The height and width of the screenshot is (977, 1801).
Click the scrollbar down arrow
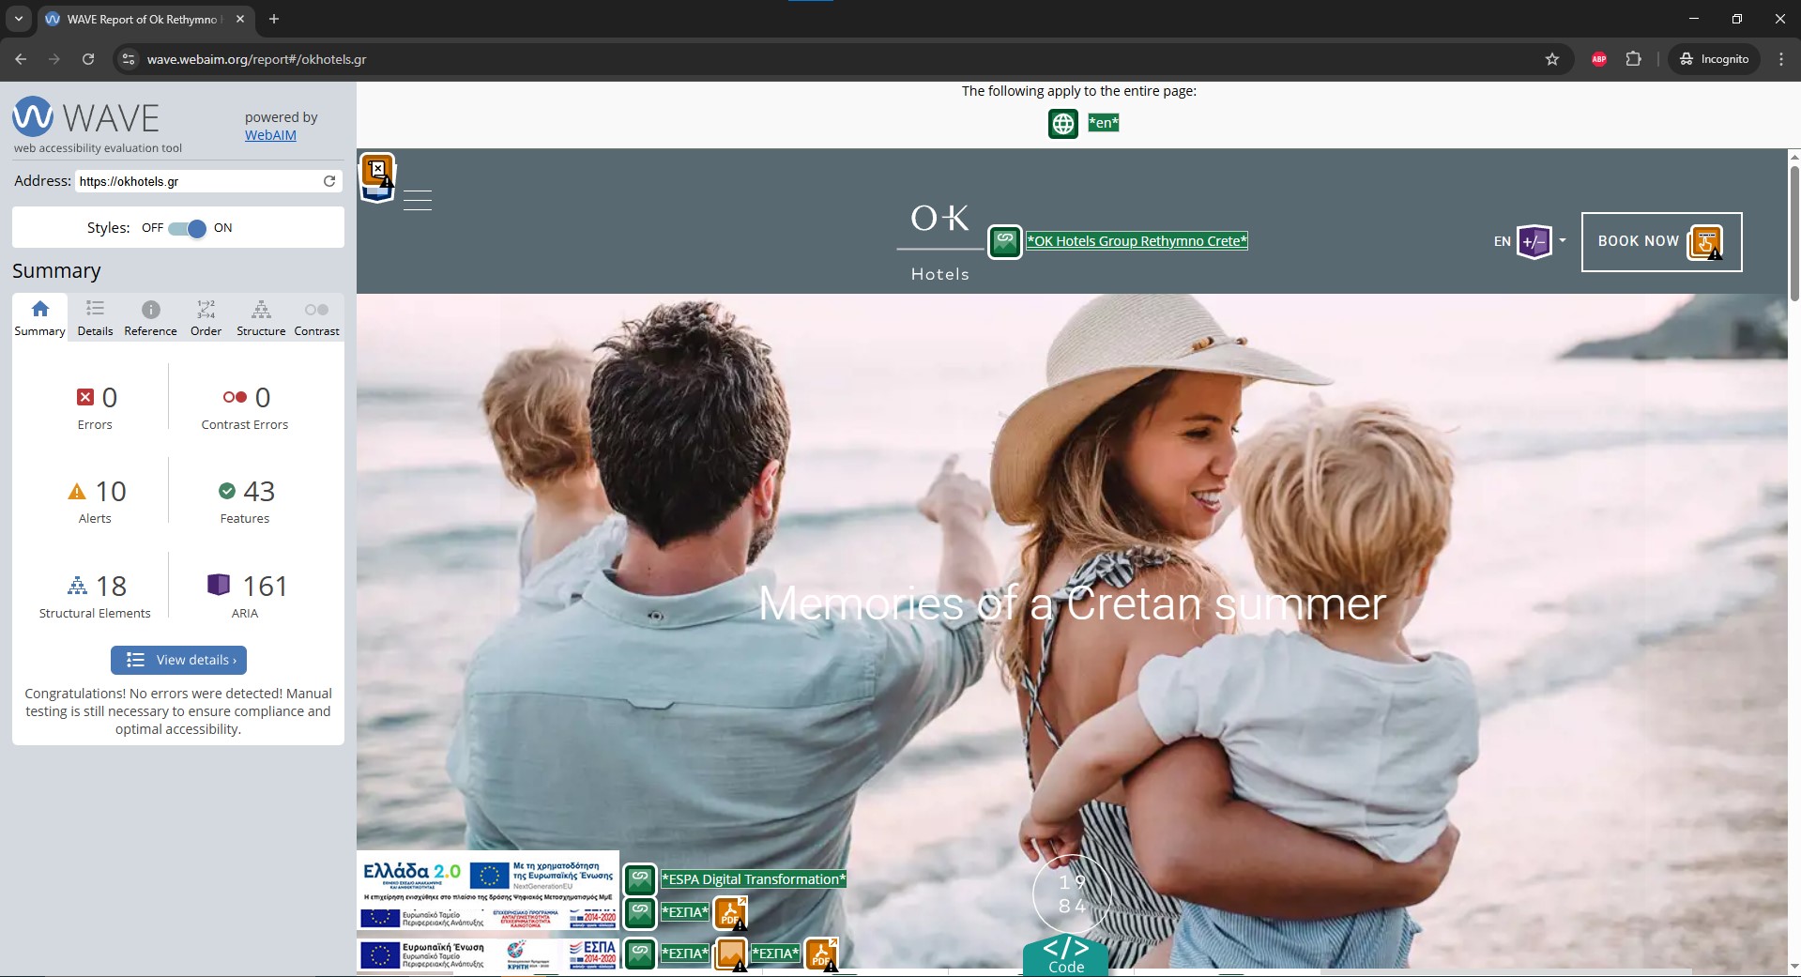[x=1794, y=966]
